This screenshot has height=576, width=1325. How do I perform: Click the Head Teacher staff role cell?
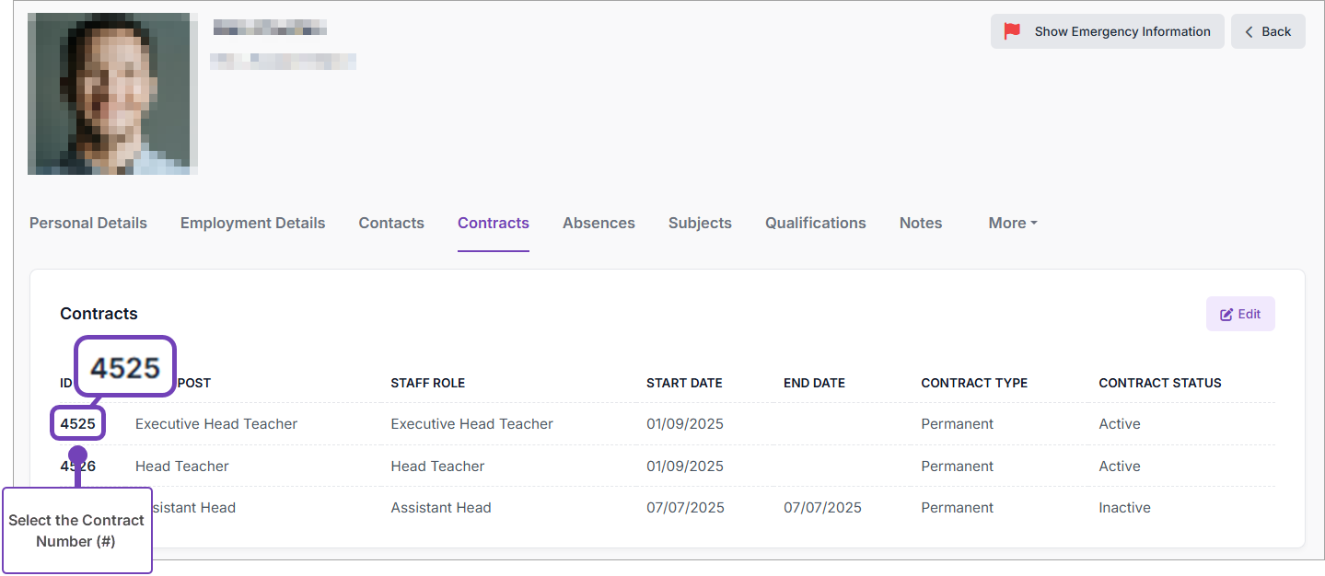tap(437, 467)
